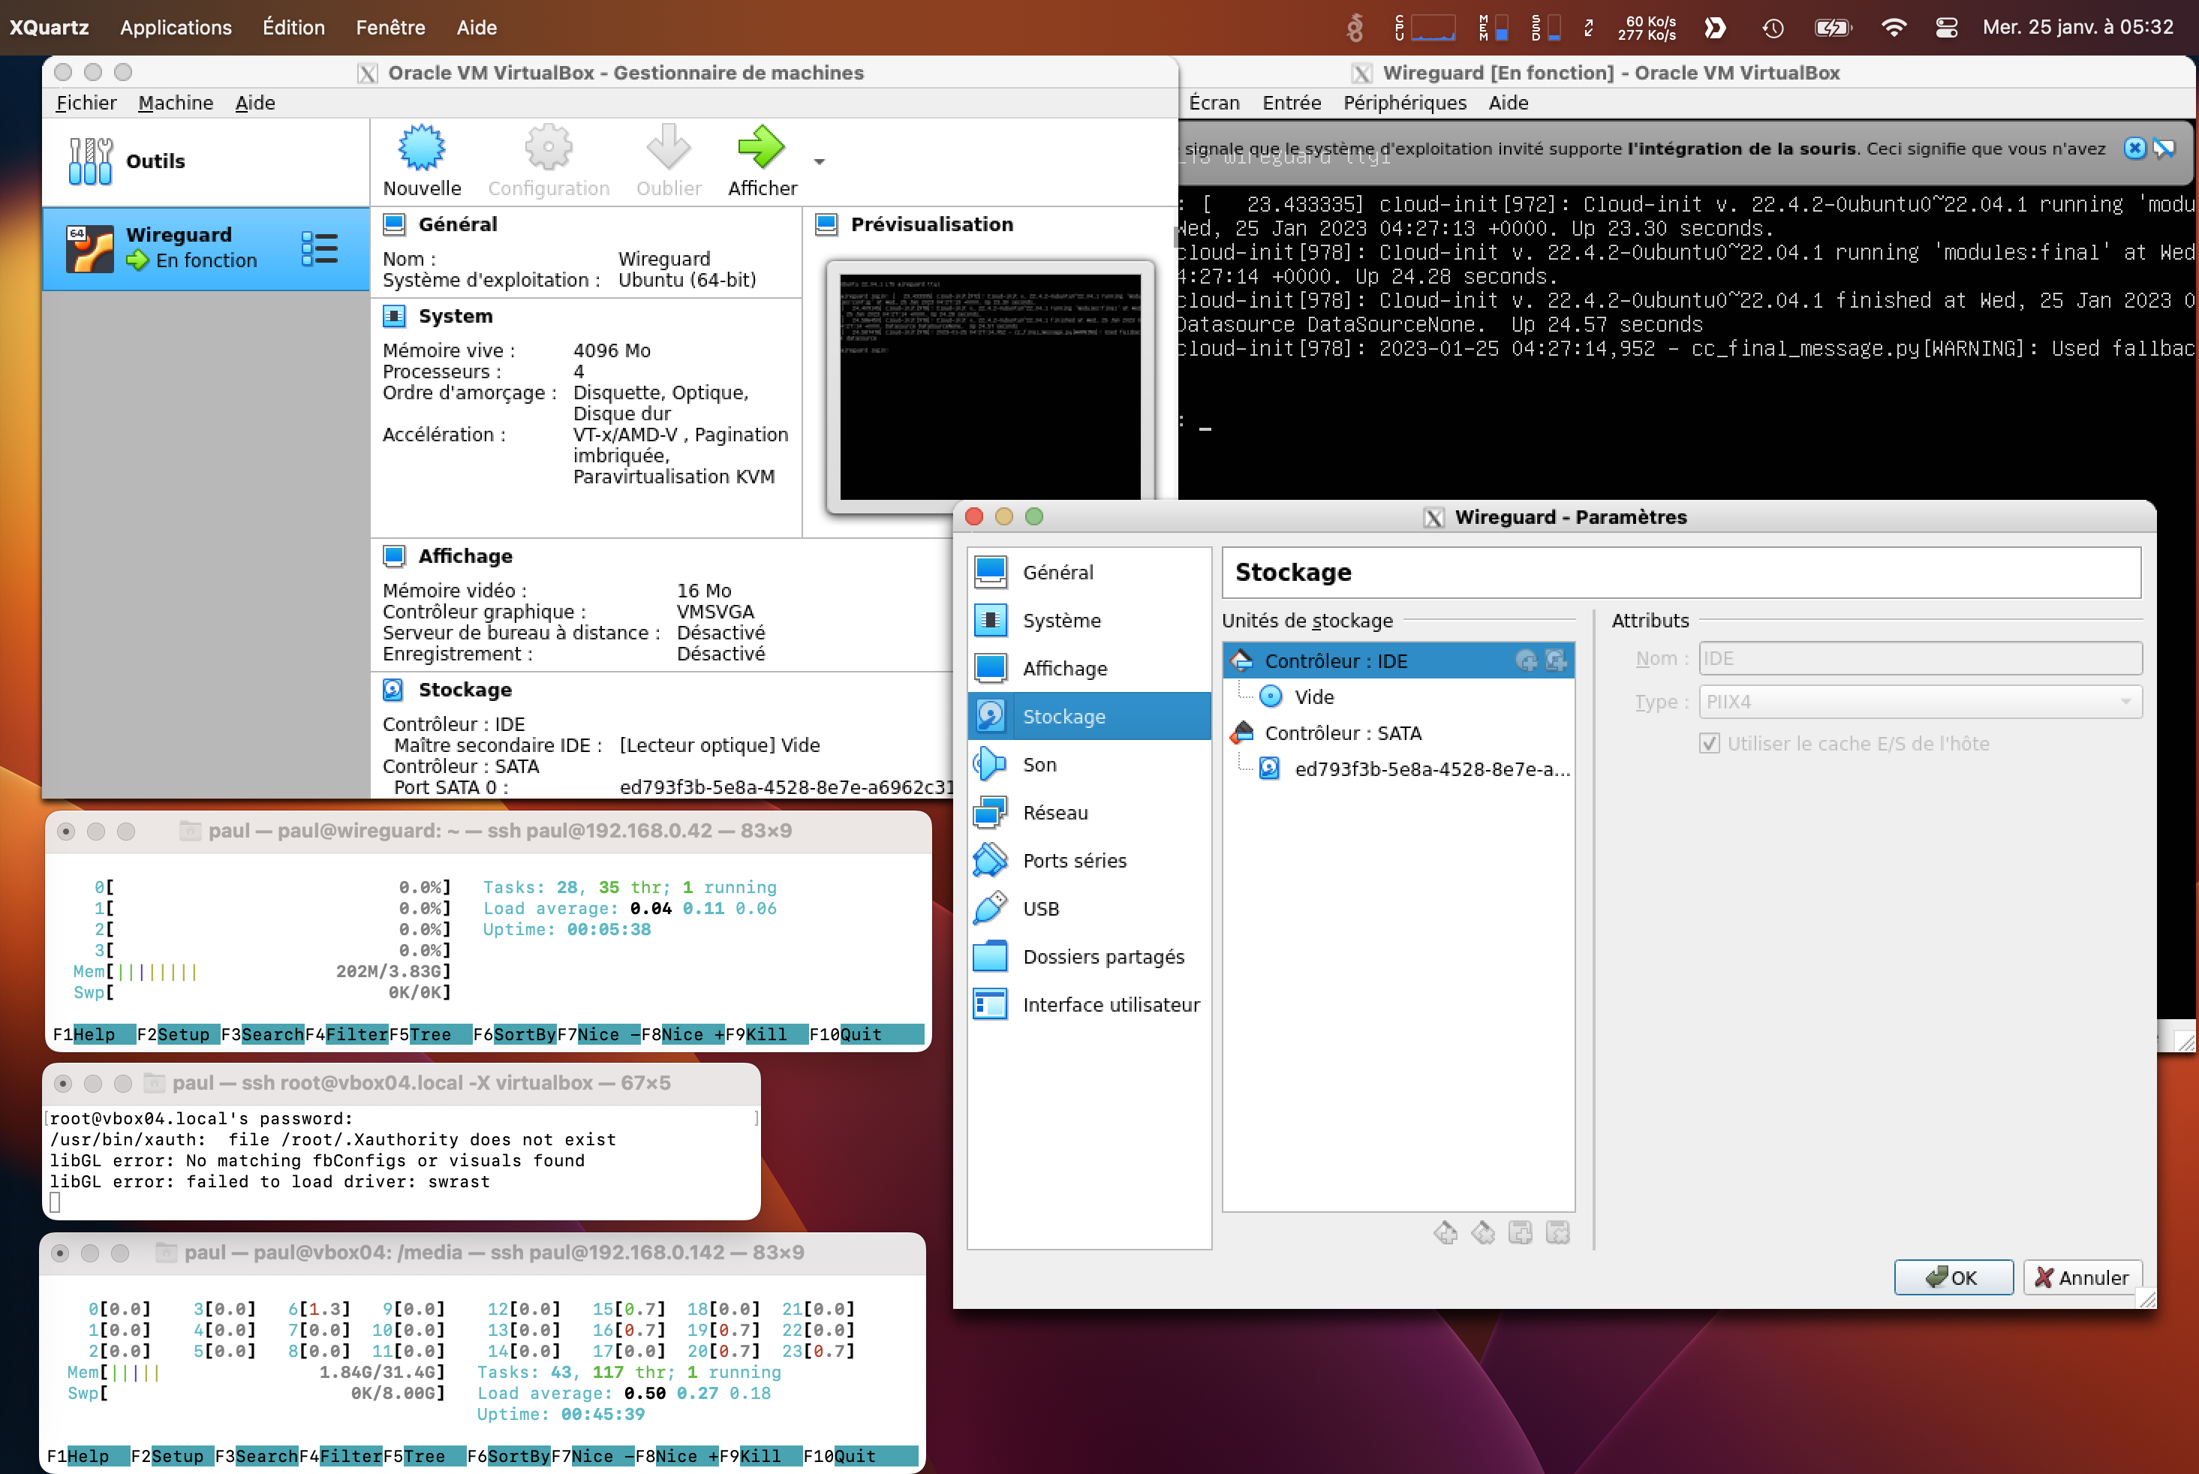This screenshot has height=1474, width=2199.
Task: Click the CPU graph monitor in the menu bar
Action: point(1425,27)
